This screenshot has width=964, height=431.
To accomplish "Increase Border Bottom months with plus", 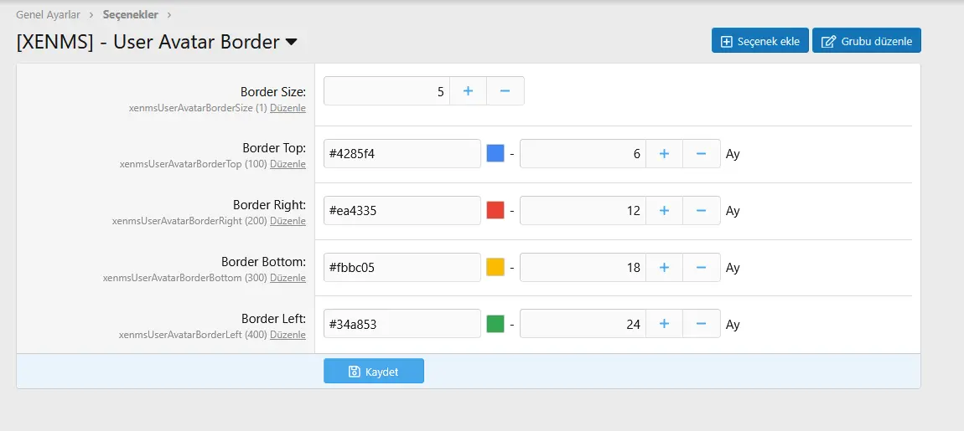I will pos(664,268).
